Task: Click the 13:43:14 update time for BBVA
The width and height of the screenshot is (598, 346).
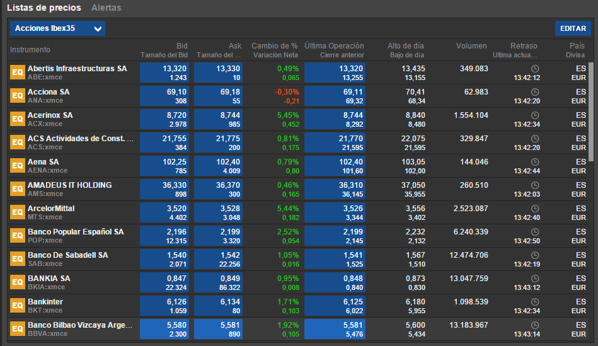Action: click(x=527, y=334)
